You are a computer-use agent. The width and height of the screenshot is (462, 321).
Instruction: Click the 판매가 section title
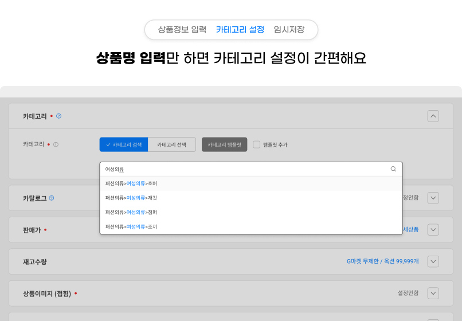[x=32, y=230]
